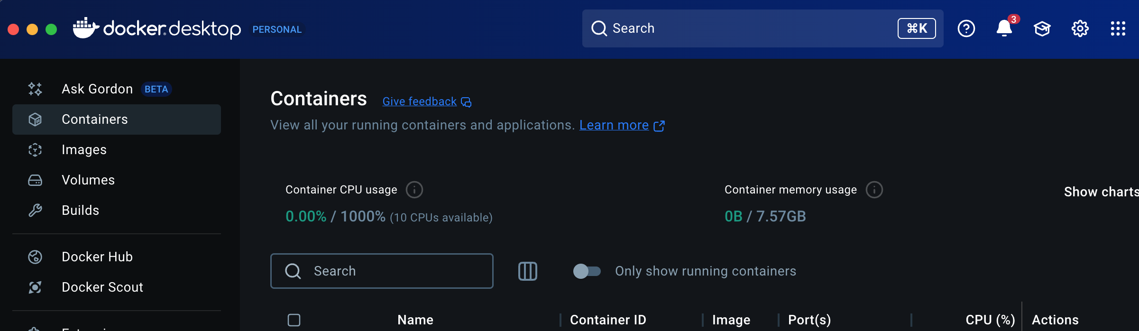This screenshot has width=1139, height=331.
Task: Click the yellow minimize window button
Action: coord(32,29)
